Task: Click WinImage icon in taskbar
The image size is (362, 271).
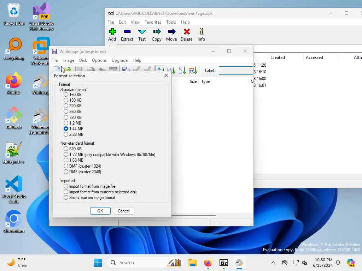Action: (x=239, y=263)
